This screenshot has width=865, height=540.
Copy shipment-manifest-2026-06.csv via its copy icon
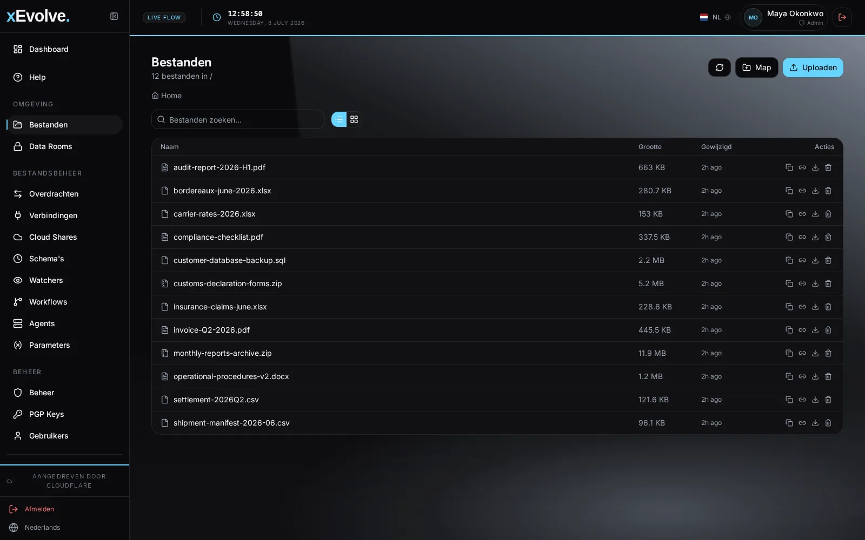coord(789,423)
